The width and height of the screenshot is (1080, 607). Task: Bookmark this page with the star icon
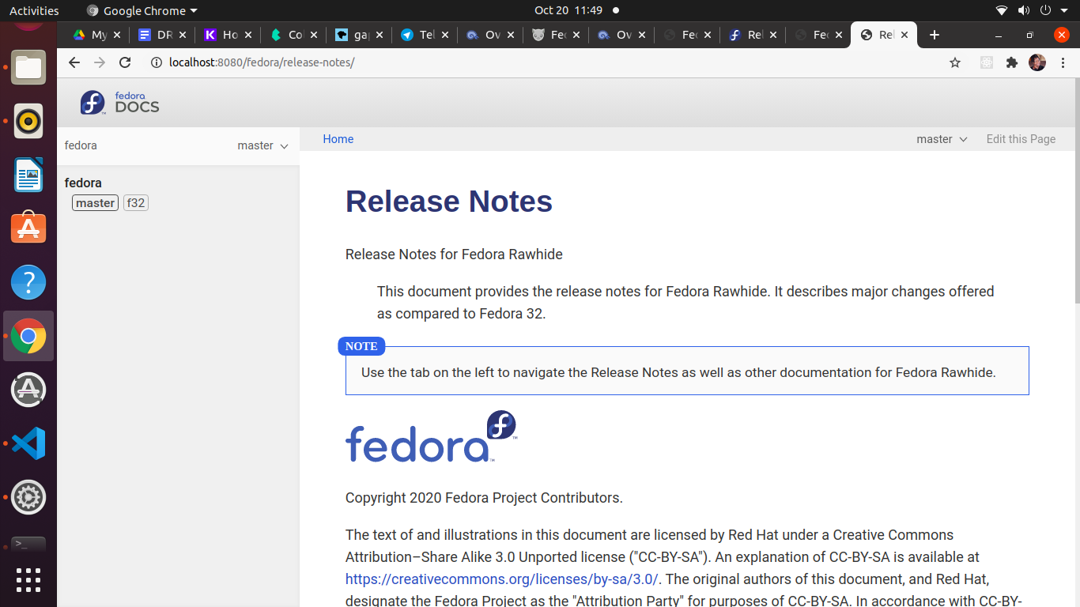[955, 62]
